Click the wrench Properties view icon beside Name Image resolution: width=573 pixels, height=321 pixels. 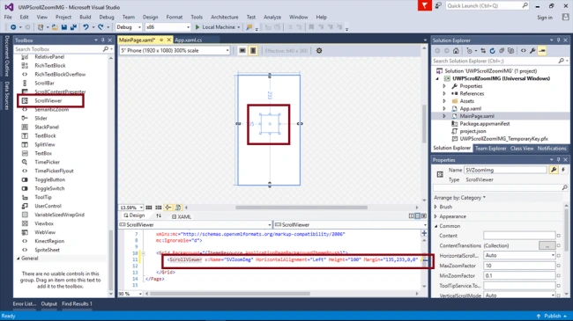[x=554, y=170]
